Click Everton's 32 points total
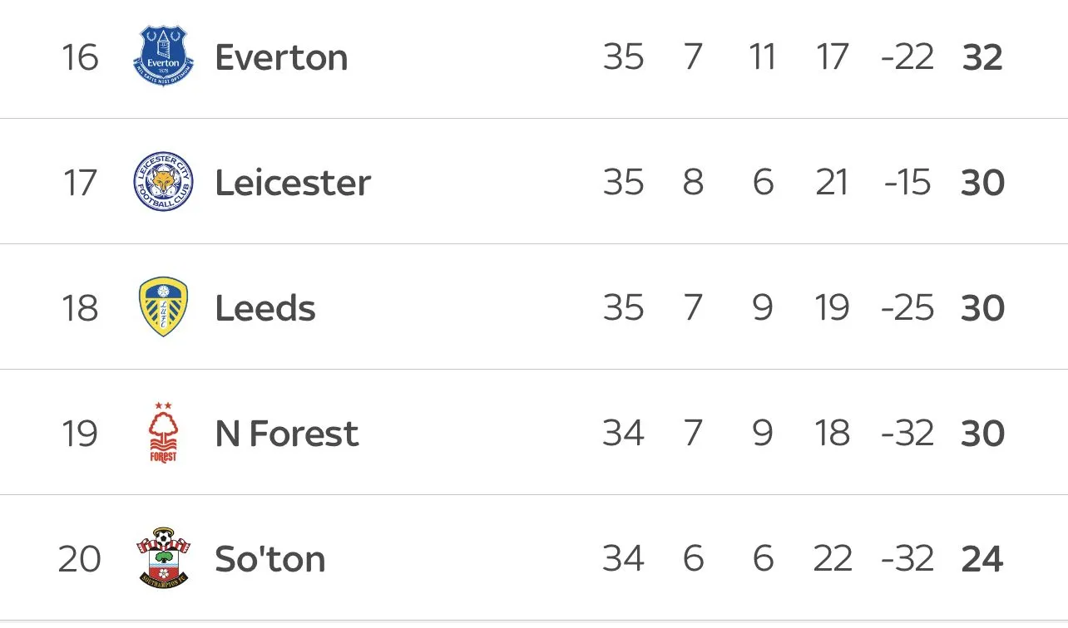The height and width of the screenshot is (628, 1068). tap(982, 57)
